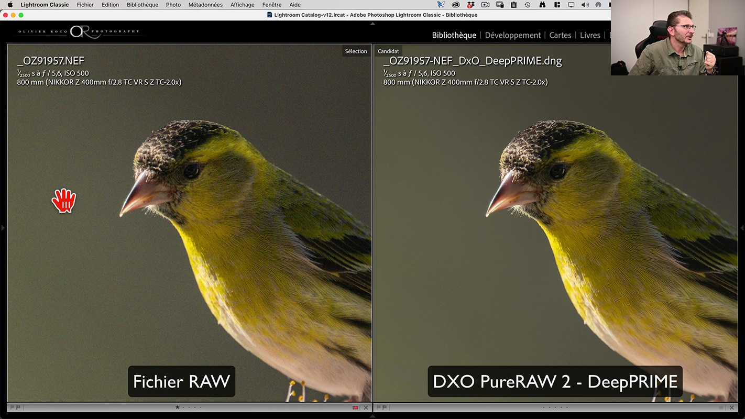This screenshot has width=745, height=419.
Task: Switch to the Bibliothèque module
Action: click(454, 35)
